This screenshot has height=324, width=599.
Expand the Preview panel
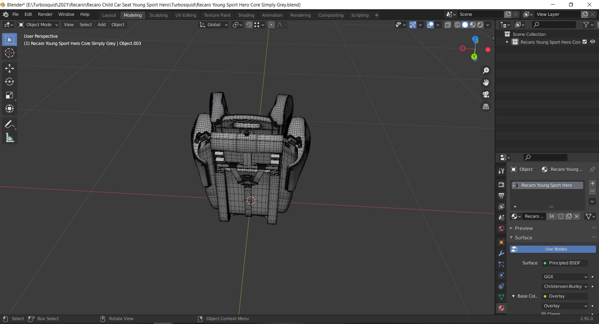point(524,228)
